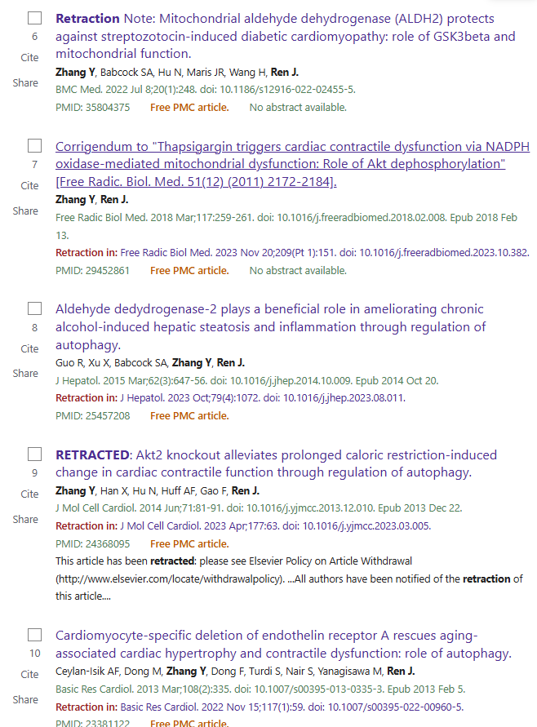
Task: Click the J Hepatol. 2015 citation line
Action: [246, 381]
